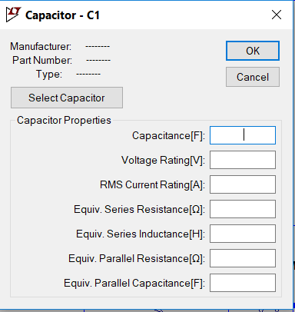The image size is (295, 312).
Task: Confirm settings with the OK button
Action: pyautogui.click(x=253, y=51)
